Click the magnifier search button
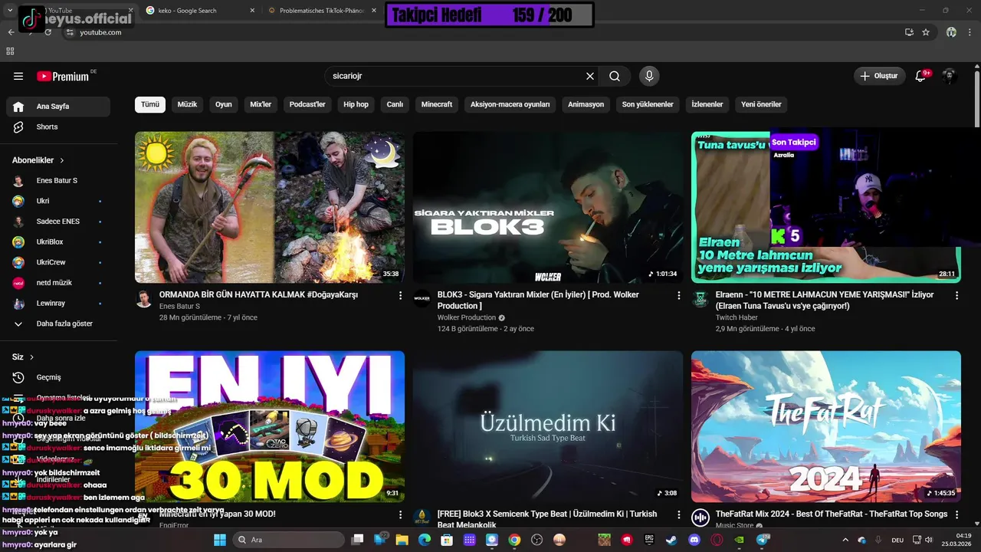Viewport: 981px width, 552px height. pyautogui.click(x=615, y=76)
